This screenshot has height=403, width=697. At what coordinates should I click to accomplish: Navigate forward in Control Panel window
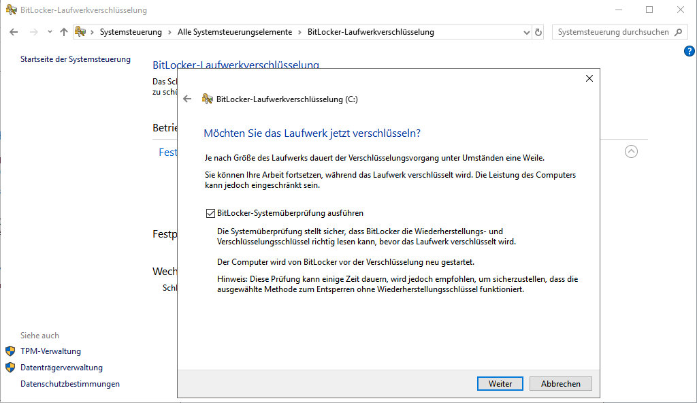34,32
